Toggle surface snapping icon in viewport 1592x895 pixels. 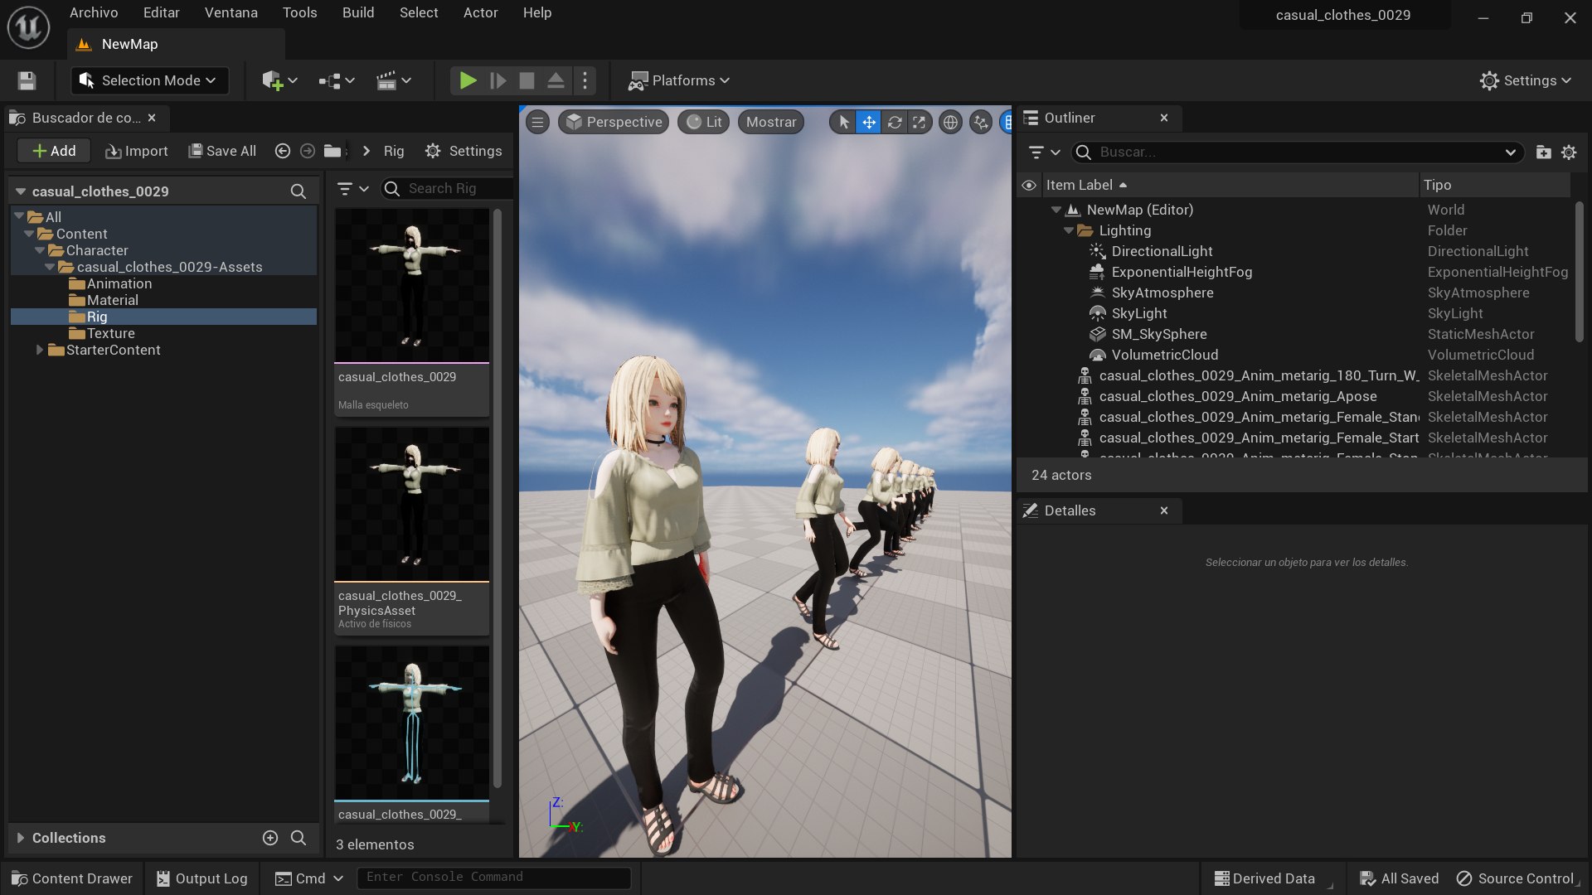[x=981, y=123]
